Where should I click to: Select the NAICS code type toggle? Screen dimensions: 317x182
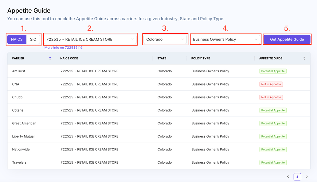click(17, 39)
